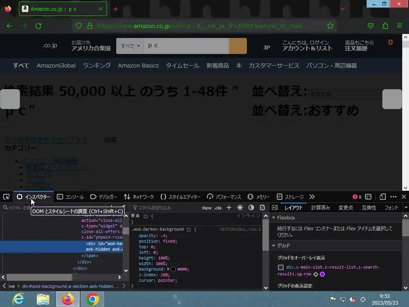
Task: Switch to the コンソール tab
Action: 70,197
